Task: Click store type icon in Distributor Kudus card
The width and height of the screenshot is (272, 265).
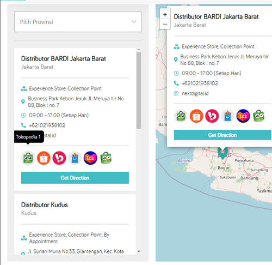Action: [24, 238]
